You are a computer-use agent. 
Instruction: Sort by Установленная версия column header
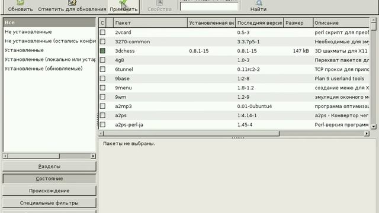[x=211, y=22]
